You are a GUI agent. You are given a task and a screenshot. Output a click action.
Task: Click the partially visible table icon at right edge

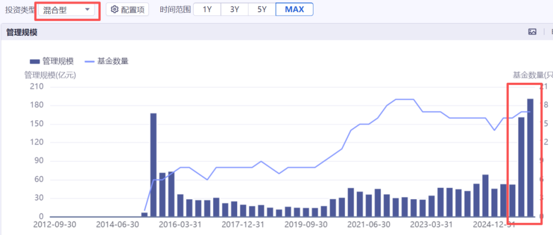551,32
